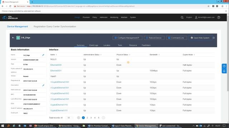Open the Admission top menu
229x128 pixels.
[103, 17]
